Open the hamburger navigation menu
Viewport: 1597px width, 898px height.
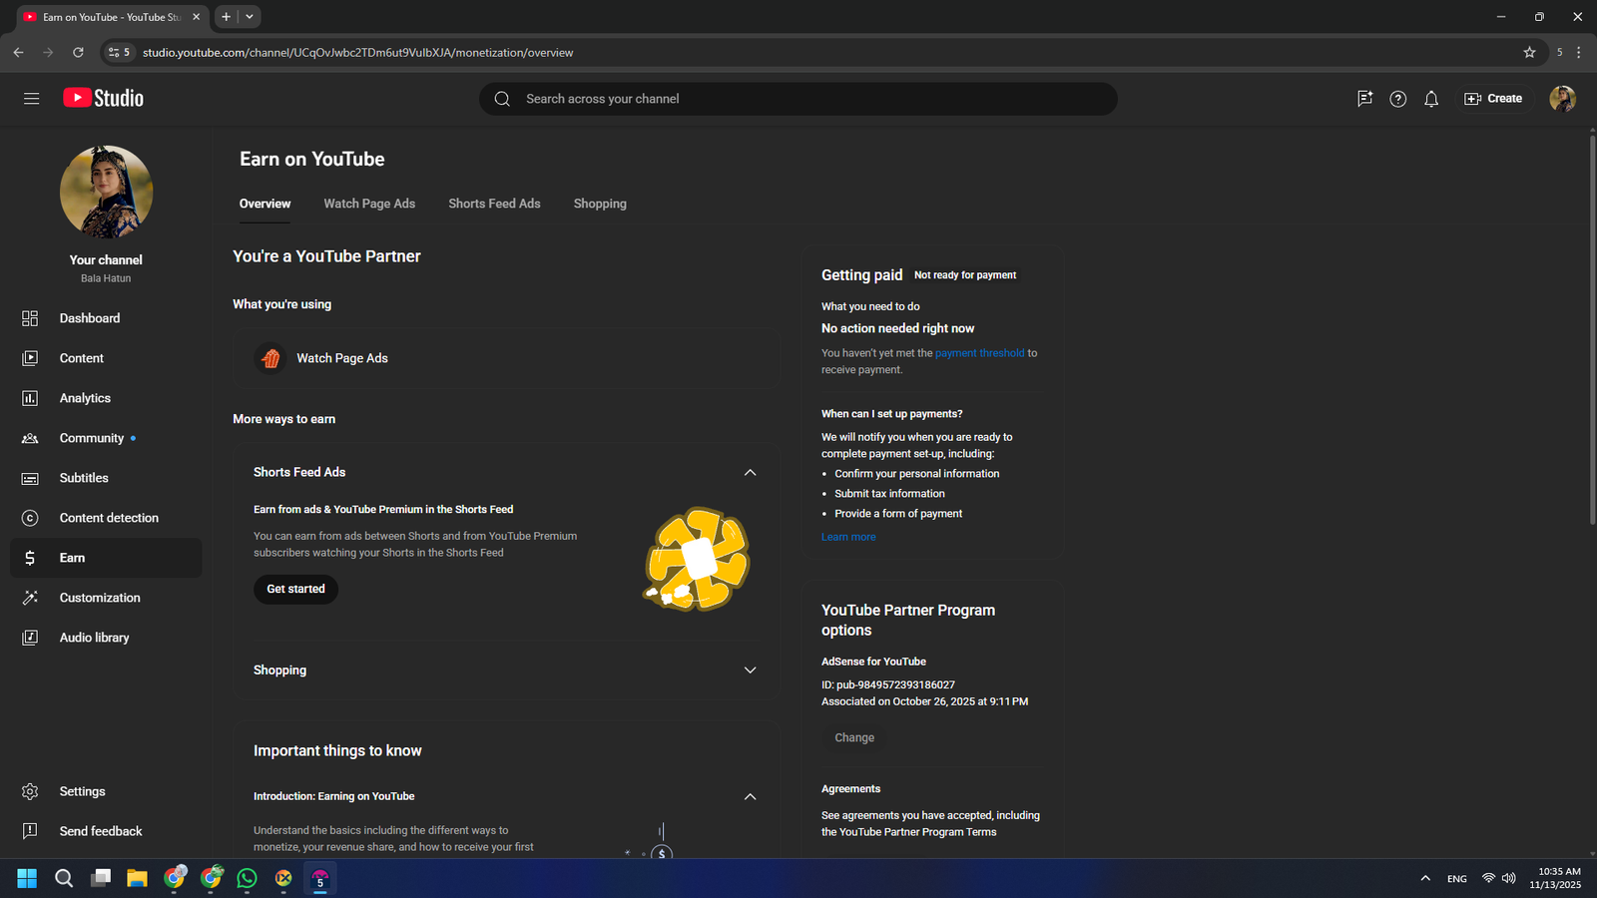[x=31, y=99]
